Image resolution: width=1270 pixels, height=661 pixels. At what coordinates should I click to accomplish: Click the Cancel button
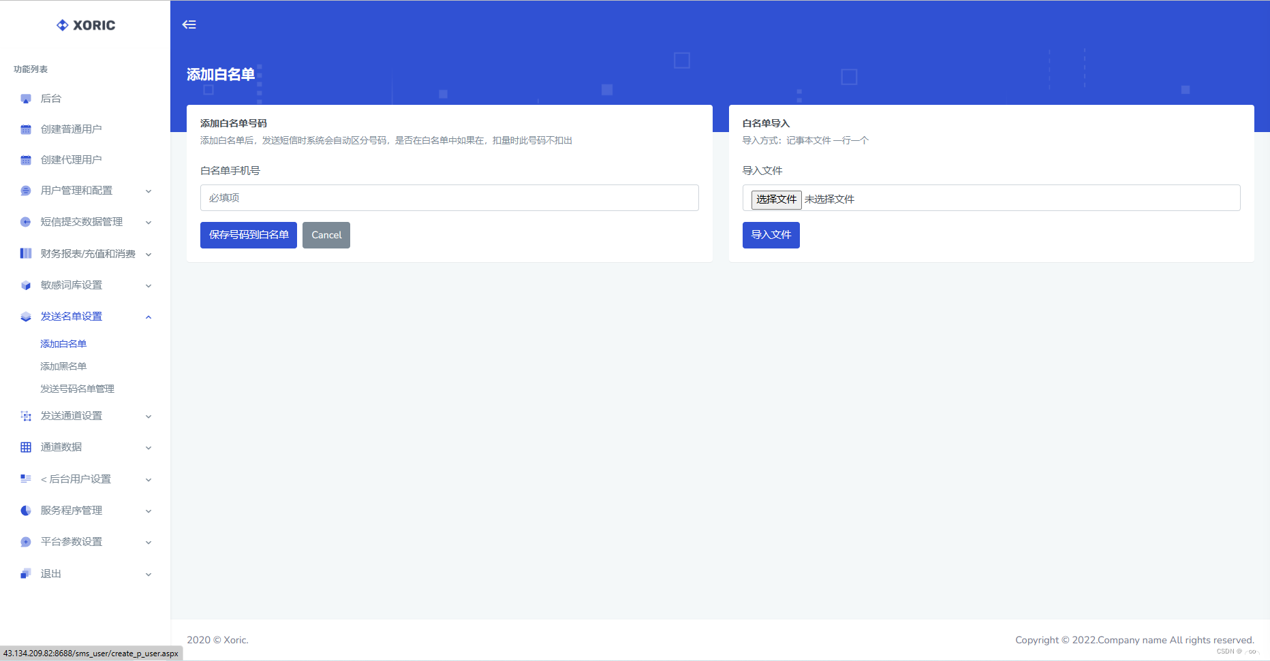(326, 235)
